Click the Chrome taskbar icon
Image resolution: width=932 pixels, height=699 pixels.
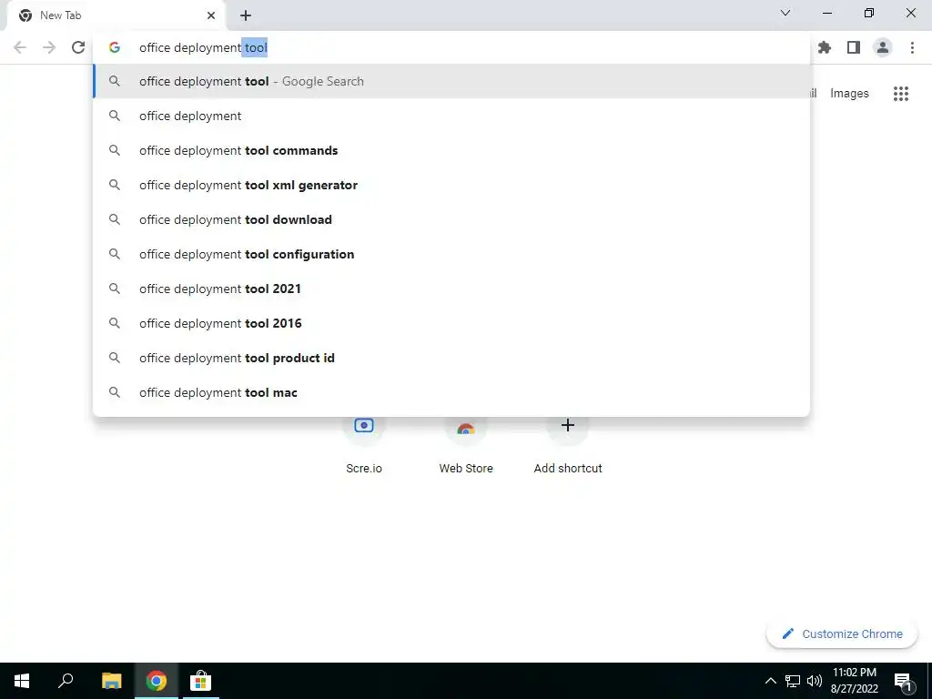click(157, 681)
